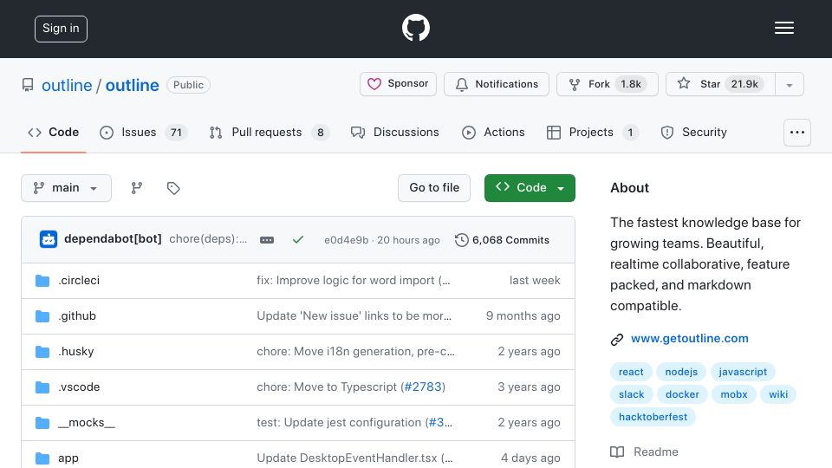
Task: Click dependabot avatar icon
Action: tap(49, 239)
